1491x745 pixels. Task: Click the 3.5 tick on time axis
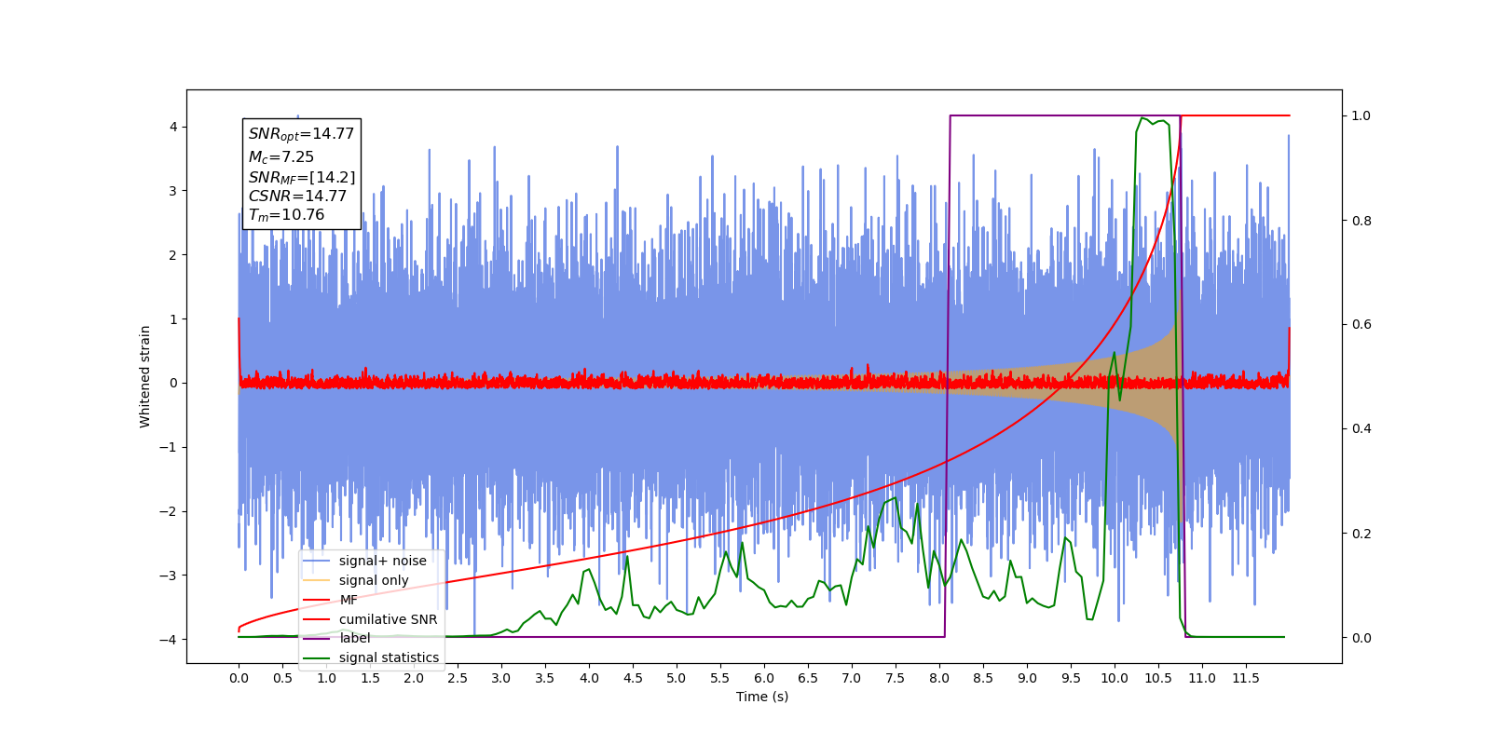(545, 678)
